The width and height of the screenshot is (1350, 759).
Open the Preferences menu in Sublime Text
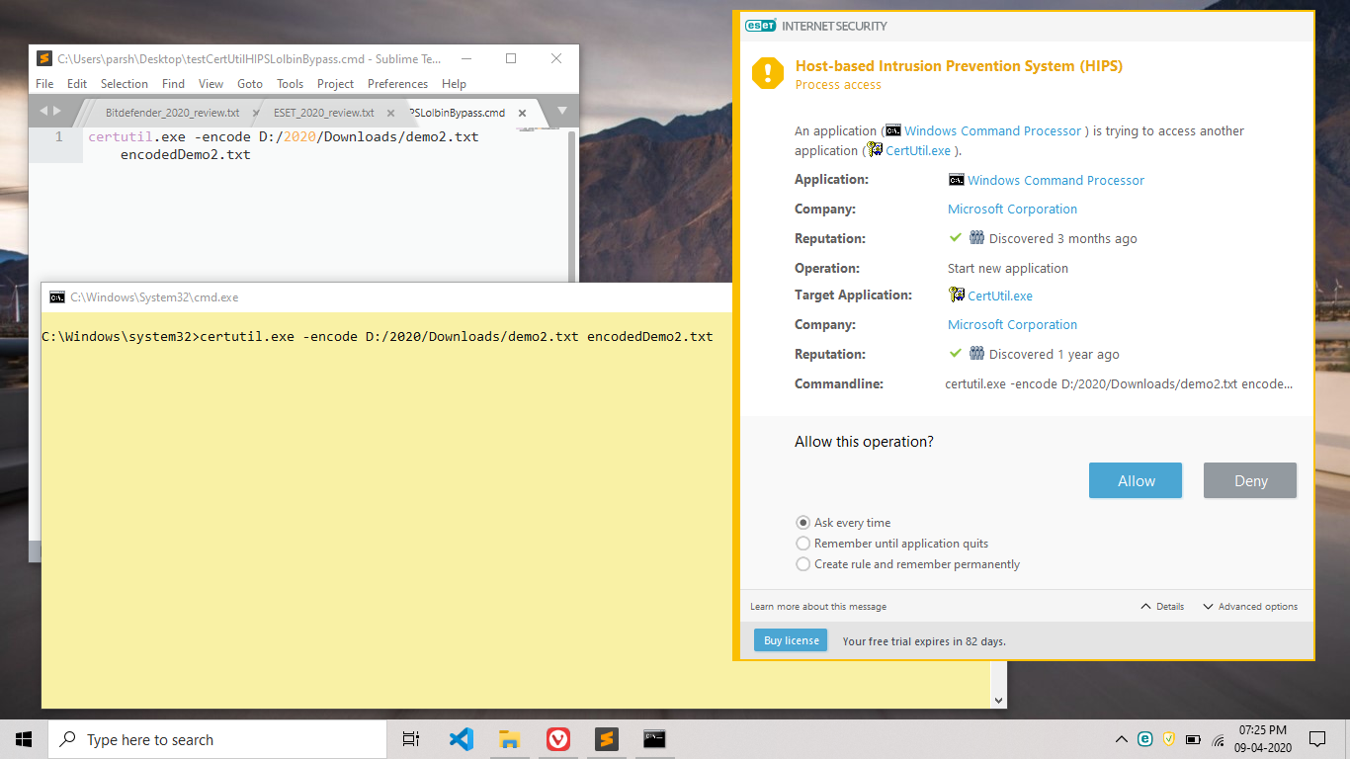397,84
